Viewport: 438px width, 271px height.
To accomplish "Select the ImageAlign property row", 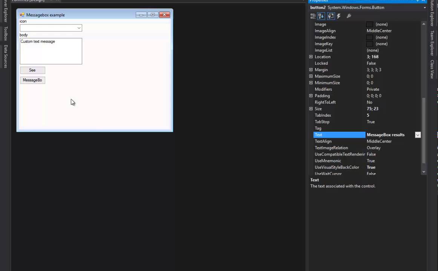I will coord(367,31).
